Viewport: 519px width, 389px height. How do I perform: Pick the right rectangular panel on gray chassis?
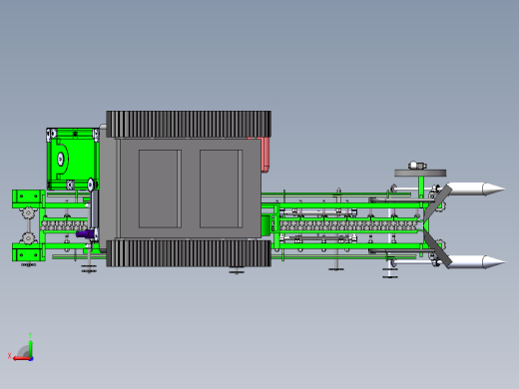pyautogui.click(x=221, y=189)
